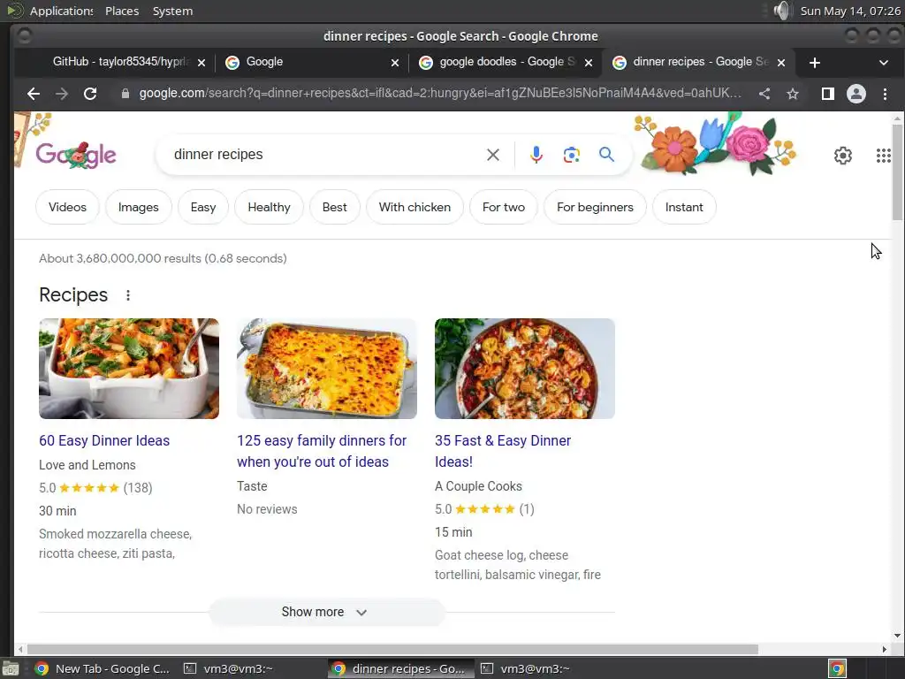Select the Instant filter chip

[684, 207]
